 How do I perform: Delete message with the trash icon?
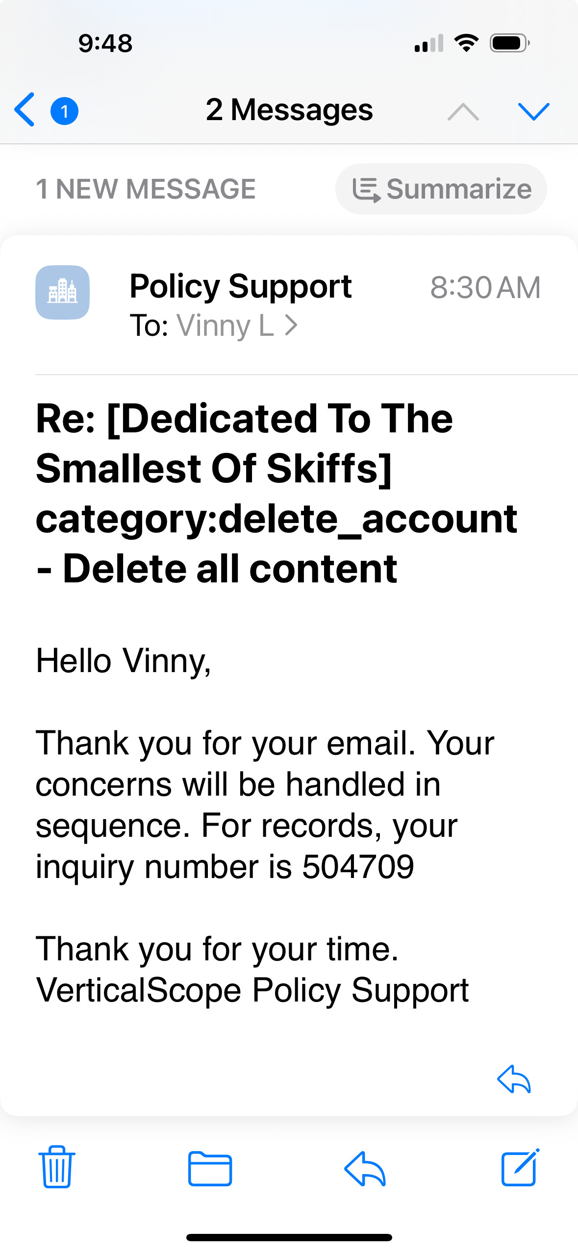(57, 1167)
